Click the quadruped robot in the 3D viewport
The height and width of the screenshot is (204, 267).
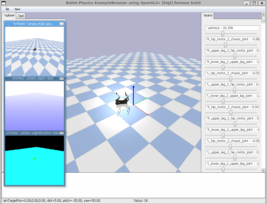pos(122,101)
